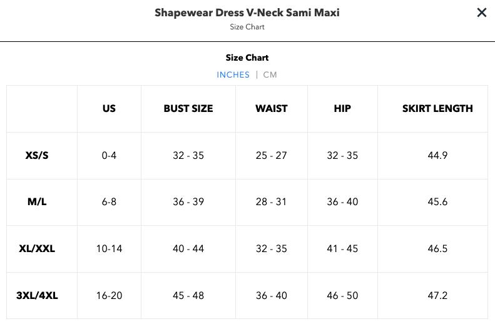Click the M/L size row label
The height and width of the screenshot is (329, 495).
(x=37, y=201)
